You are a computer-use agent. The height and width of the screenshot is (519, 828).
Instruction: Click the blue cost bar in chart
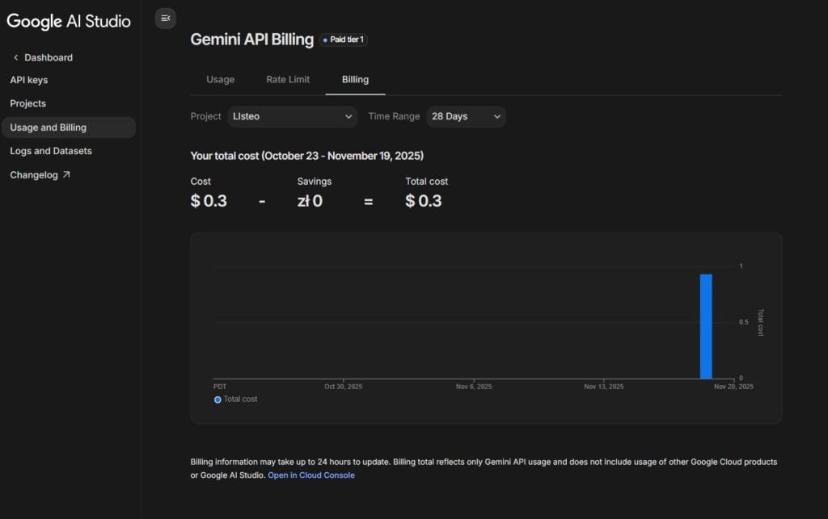coord(706,326)
